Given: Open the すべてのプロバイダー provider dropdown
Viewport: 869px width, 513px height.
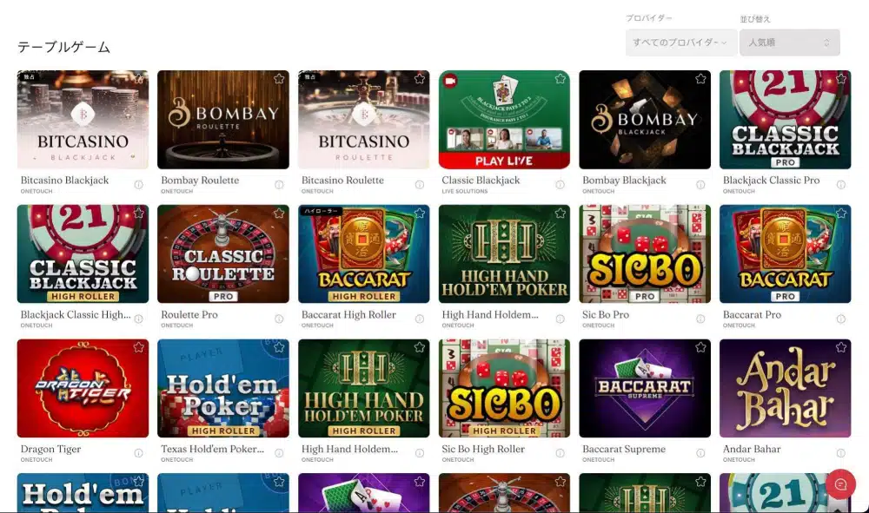Looking at the screenshot, I should (x=681, y=43).
